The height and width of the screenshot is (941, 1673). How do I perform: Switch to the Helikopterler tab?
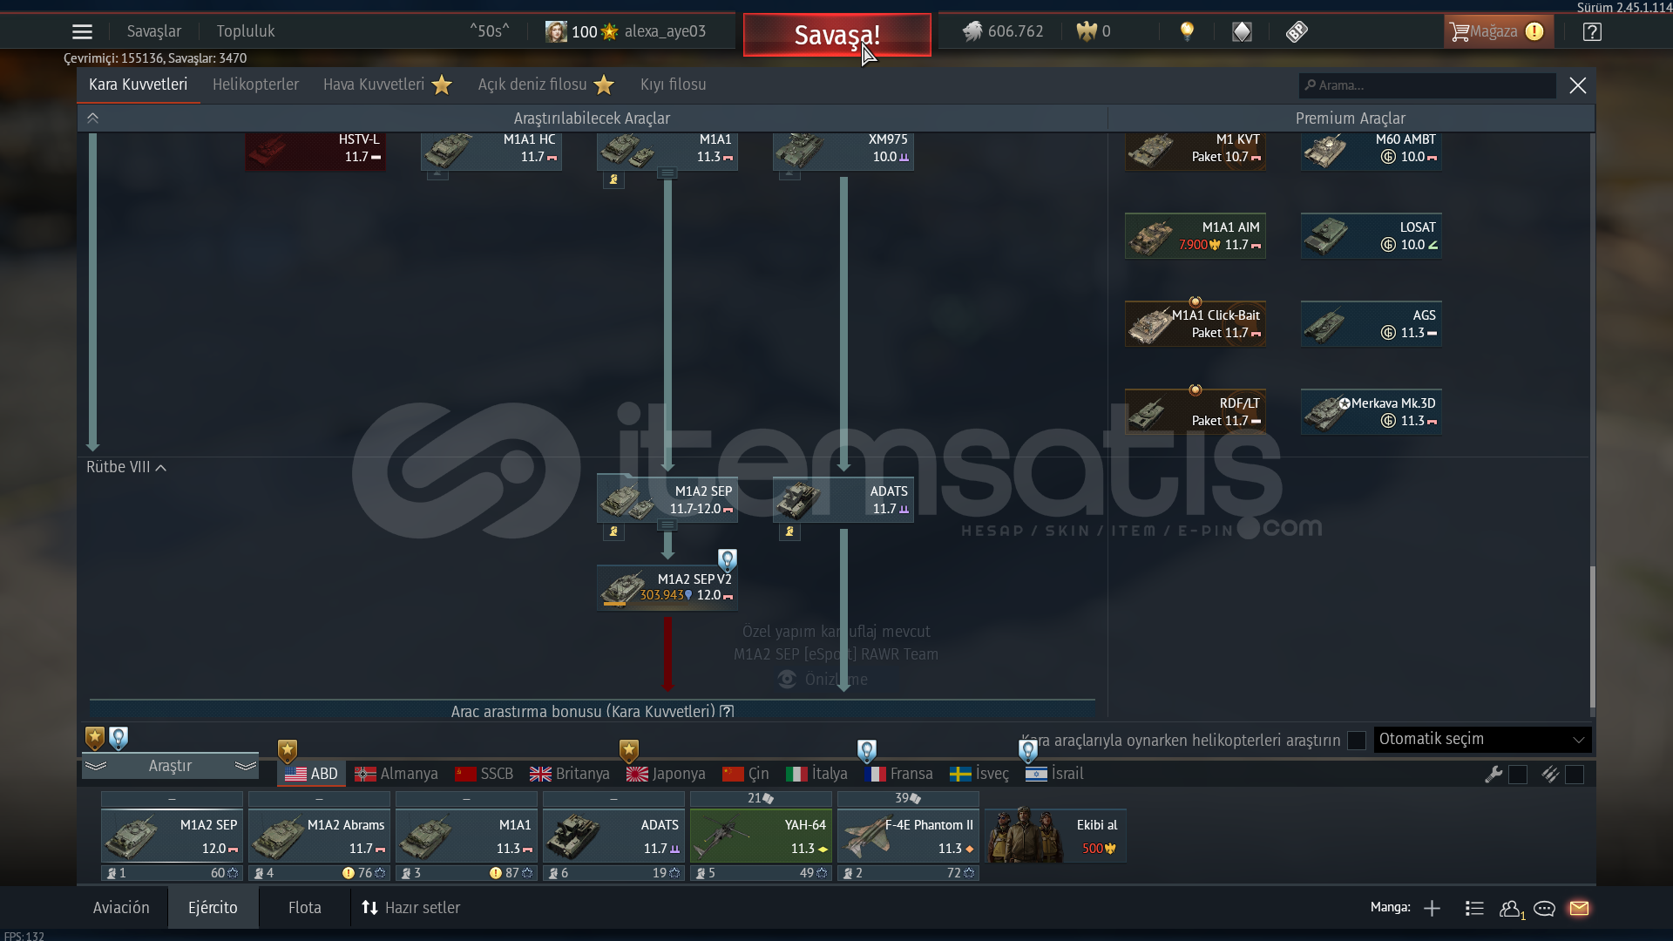[x=255, y=85]
